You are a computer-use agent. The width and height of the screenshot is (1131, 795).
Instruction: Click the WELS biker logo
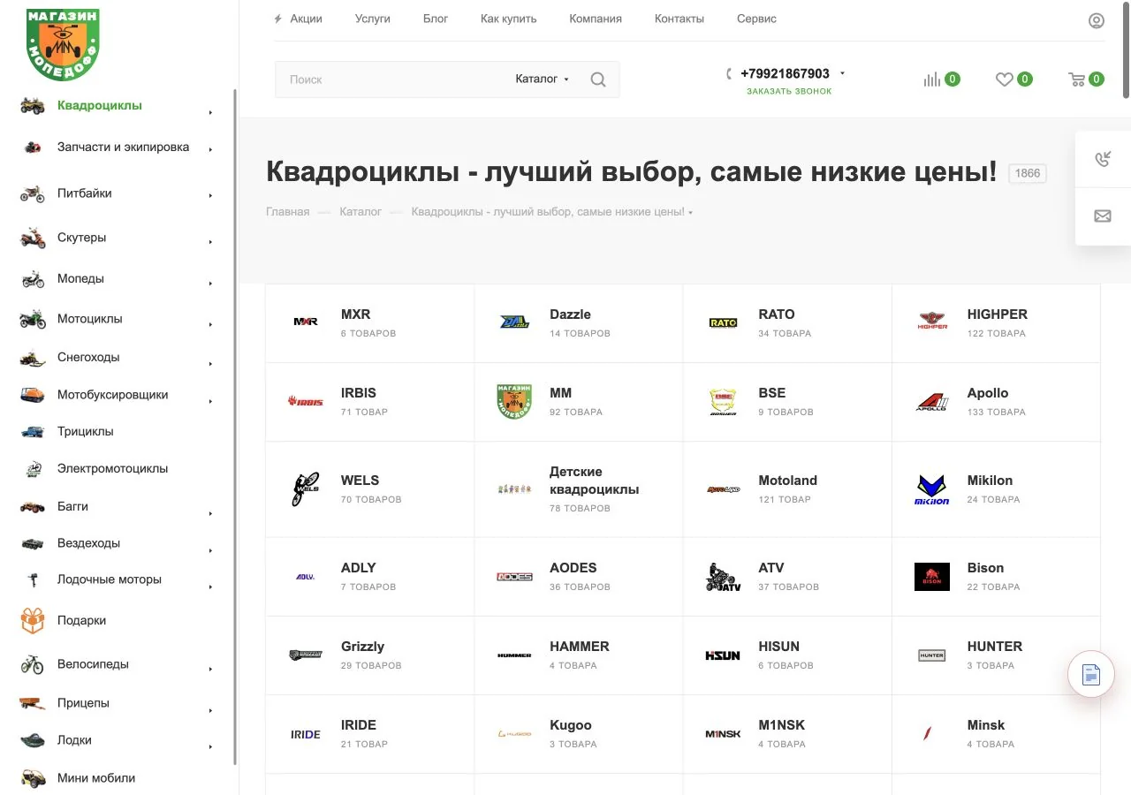click(306, 488)
